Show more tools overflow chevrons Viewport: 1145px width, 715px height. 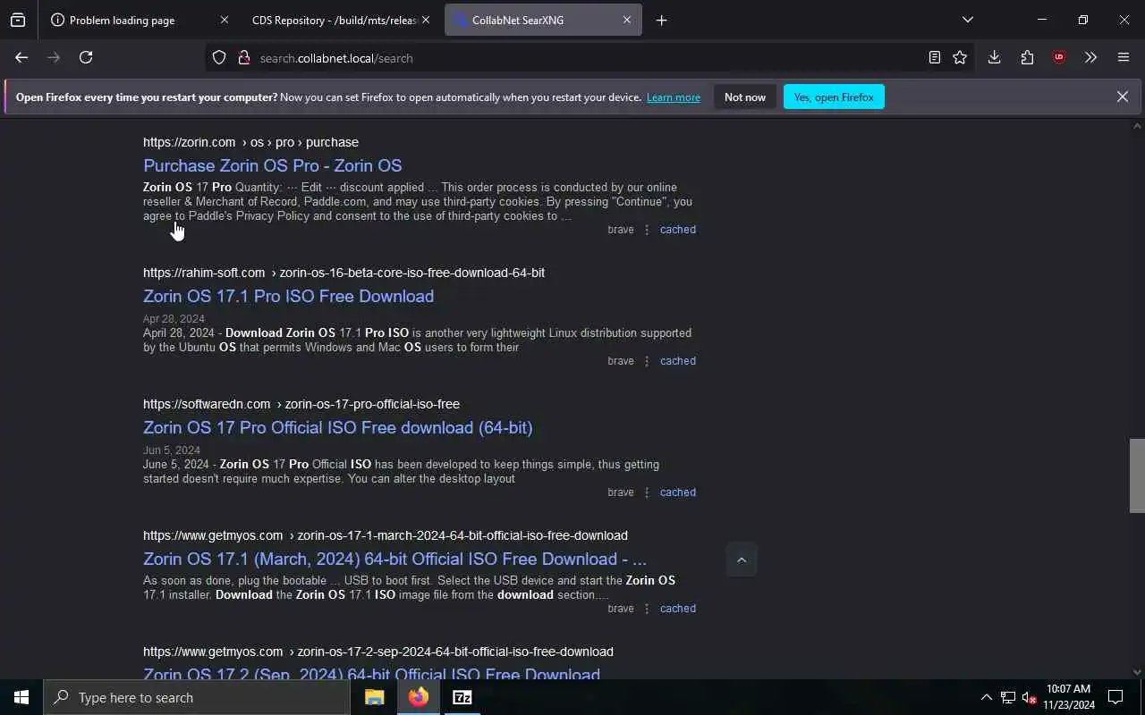coord(1090,57)
